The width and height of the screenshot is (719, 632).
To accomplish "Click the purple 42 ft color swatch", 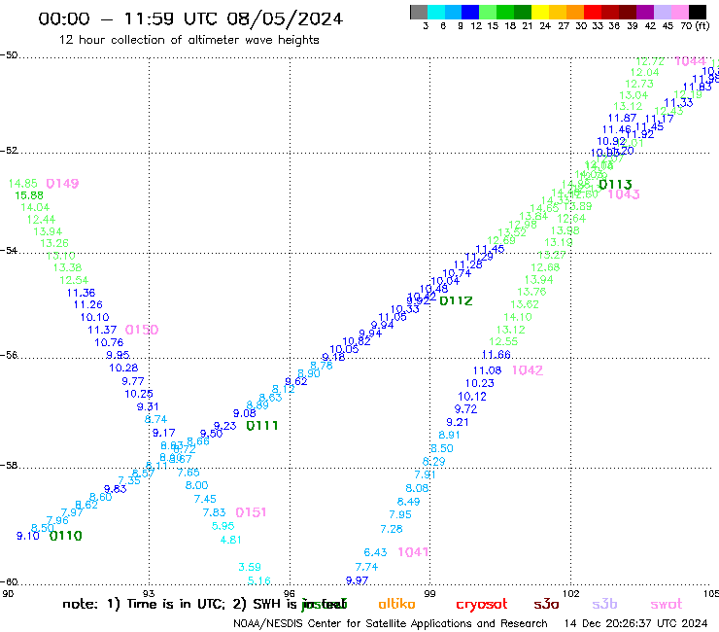I will point(645,12).
